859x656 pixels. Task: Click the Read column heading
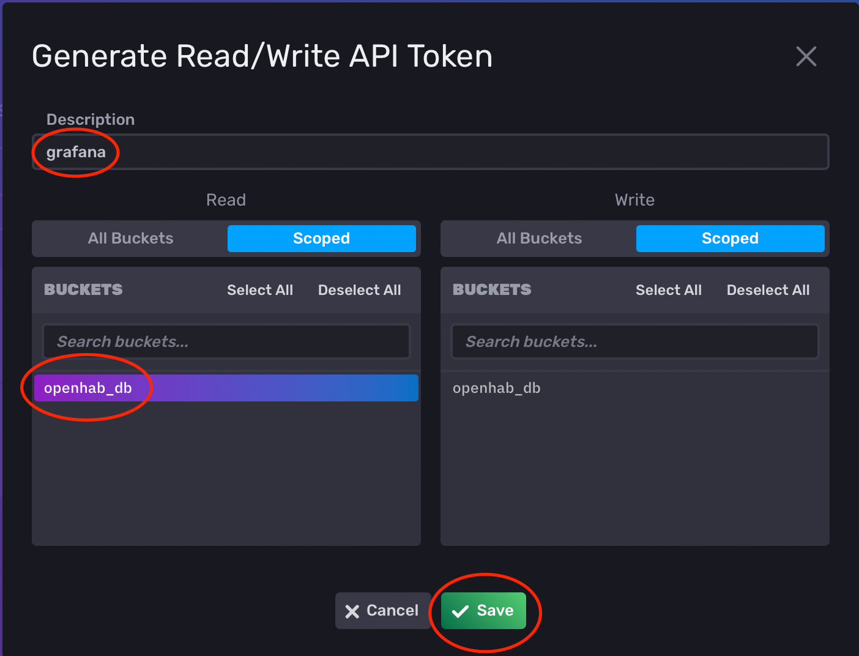tap(226, 200)
